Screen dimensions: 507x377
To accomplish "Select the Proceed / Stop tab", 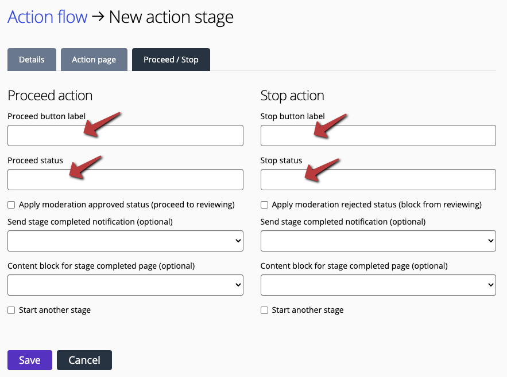I will (171, 60).
